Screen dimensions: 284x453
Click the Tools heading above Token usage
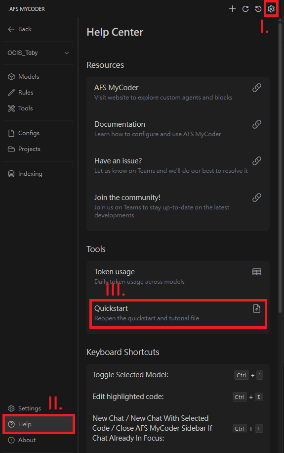(x=96, y=249)
